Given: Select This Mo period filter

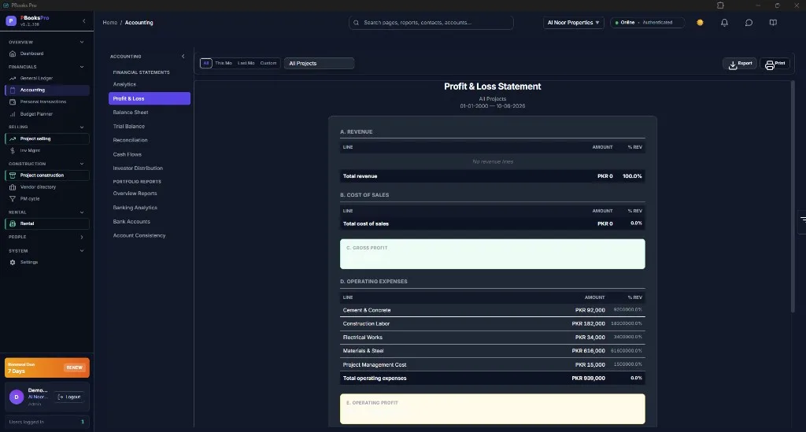Looking at the screenshot, I should click(224, 63).
